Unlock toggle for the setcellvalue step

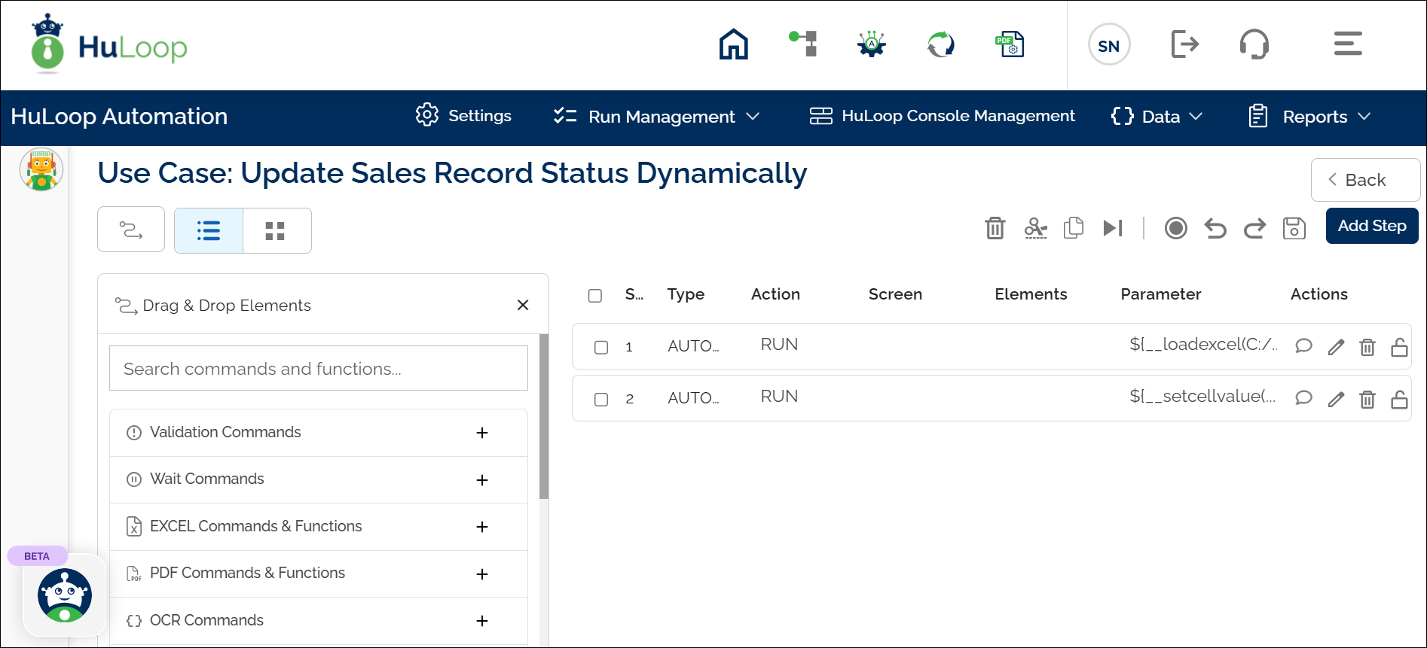coord(1399,399)
